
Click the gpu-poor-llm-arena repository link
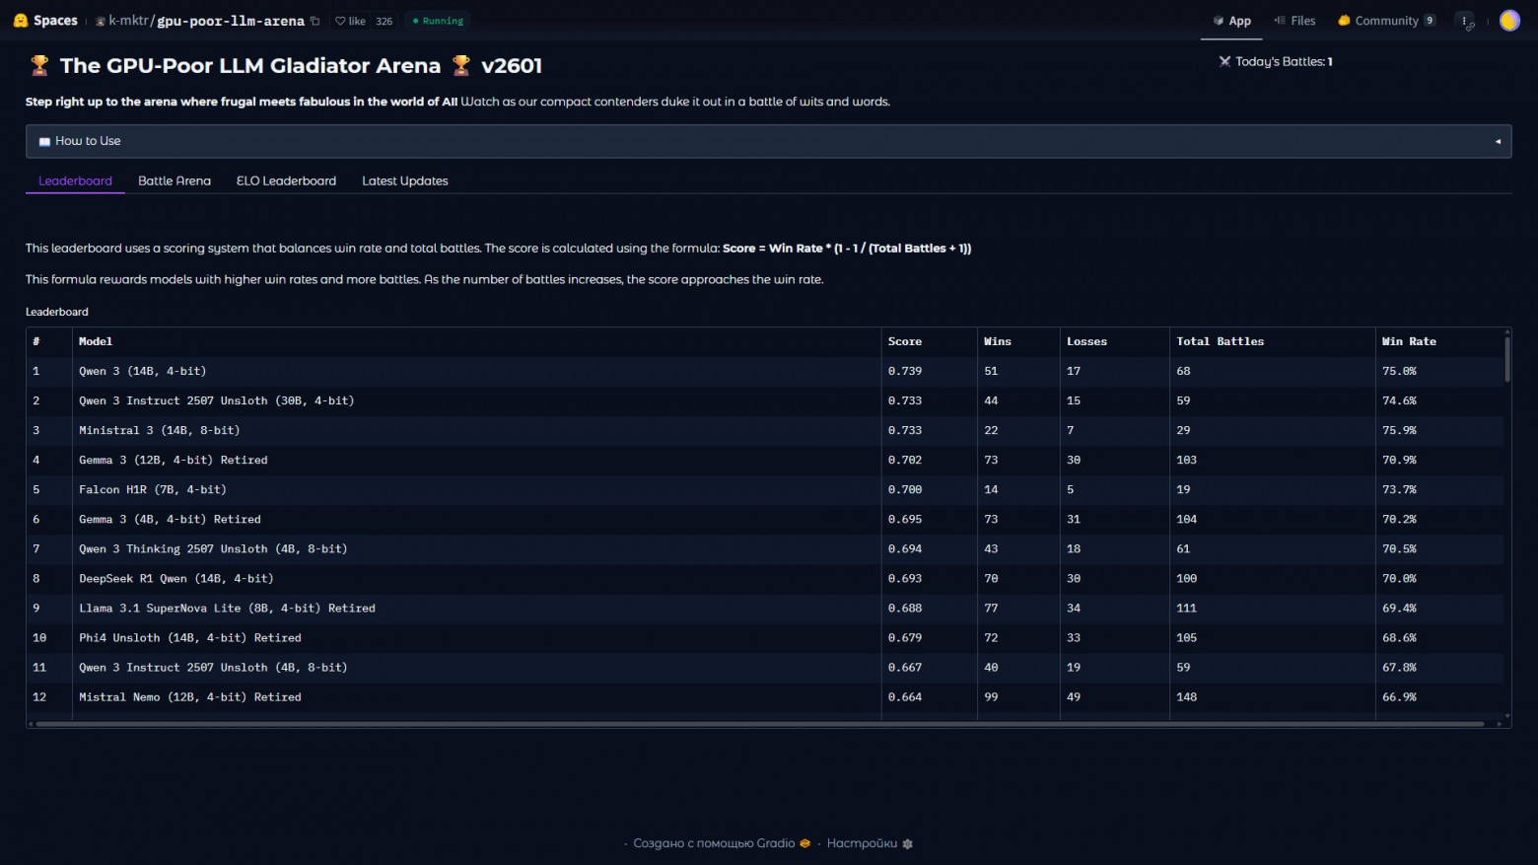tap(231, 21)
